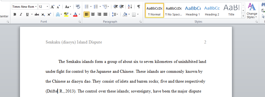This screenshot has height=97, width=265.
Task: Apply yellow text highlight color
Action: pyautogui.click(x=66, y=14)
